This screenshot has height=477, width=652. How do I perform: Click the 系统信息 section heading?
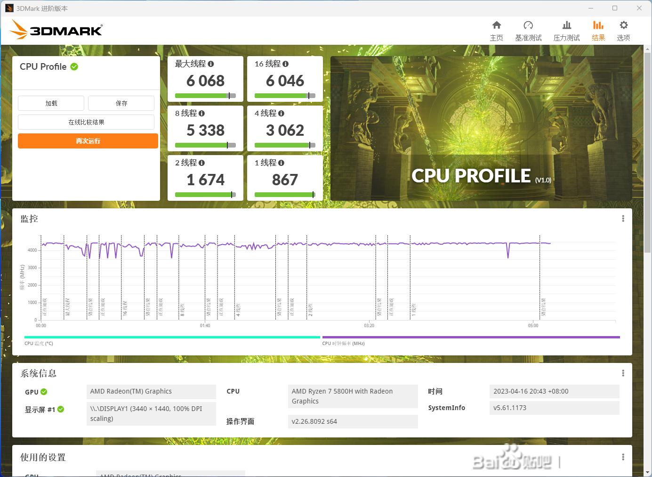click(x=39, y=373)
